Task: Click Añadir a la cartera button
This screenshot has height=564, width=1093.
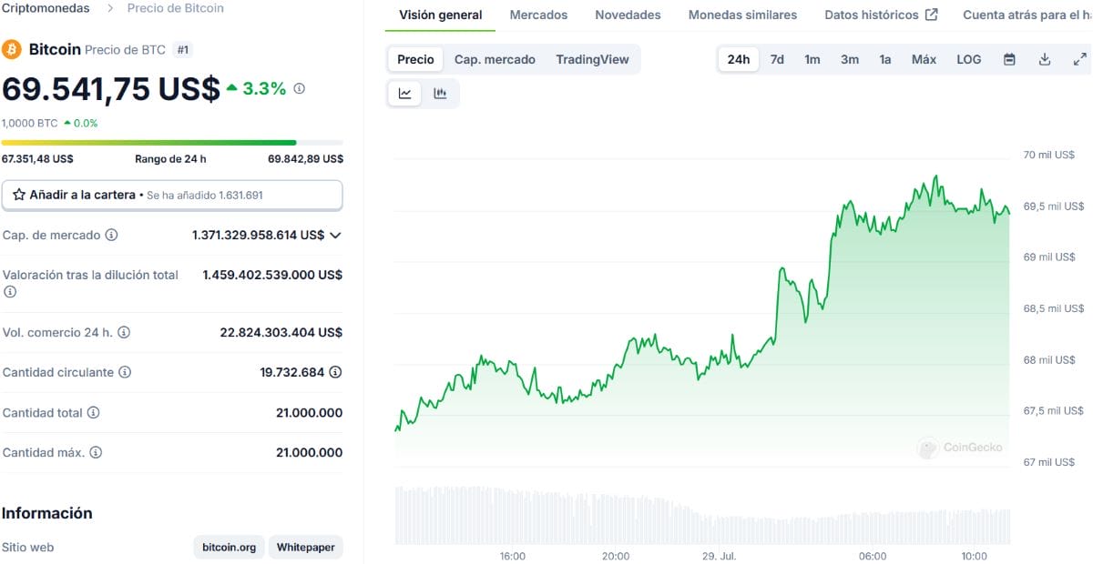Action: click(x=172, y=195)
